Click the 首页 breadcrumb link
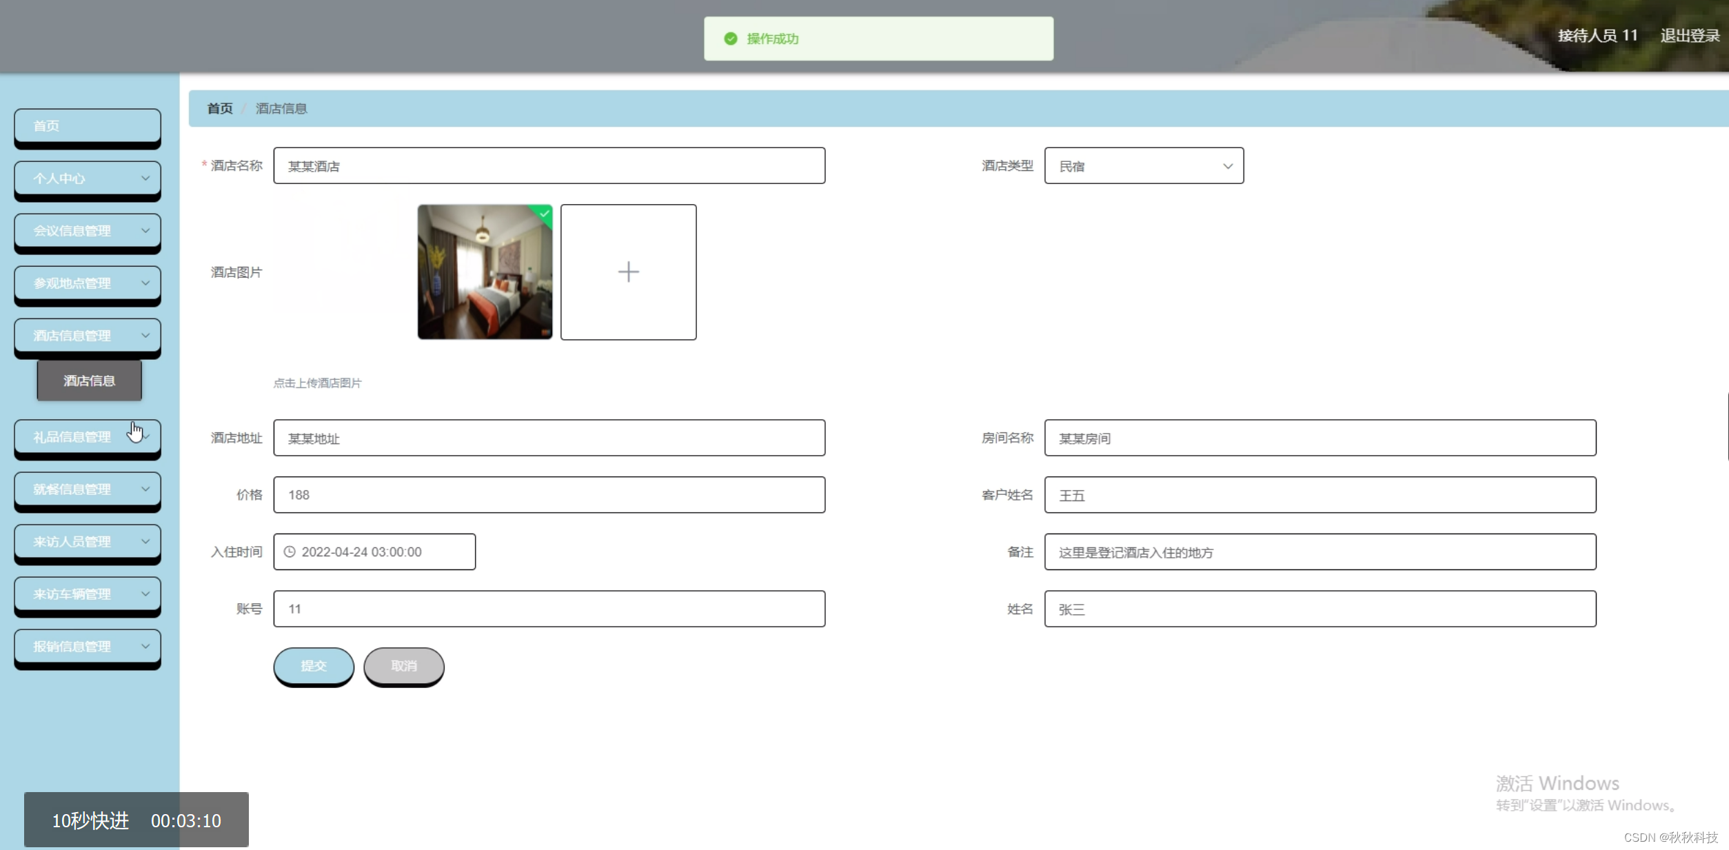 coord(219,108)
